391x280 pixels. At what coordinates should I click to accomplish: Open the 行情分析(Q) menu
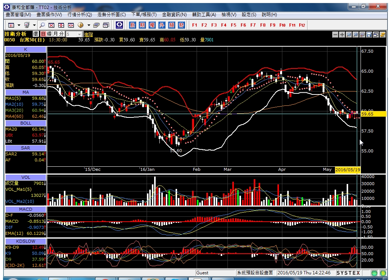pos(80,15)
